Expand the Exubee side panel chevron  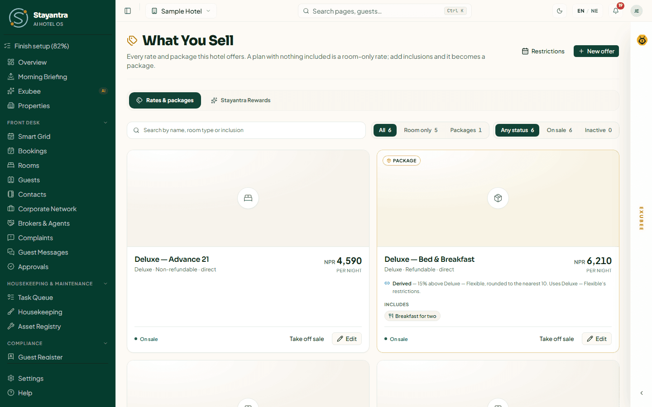point(642,393)
